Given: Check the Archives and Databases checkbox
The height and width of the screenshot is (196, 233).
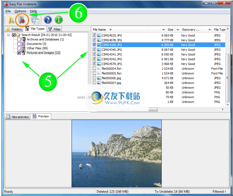Looking at the screenshot, I should (19, 40).
